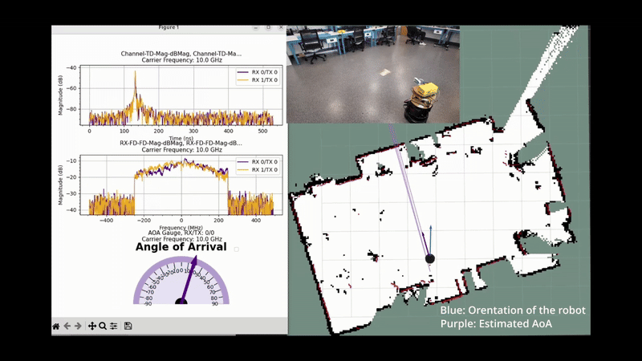Save the figure with the floppy disk icon
The image size is (642, 361).
128,327
